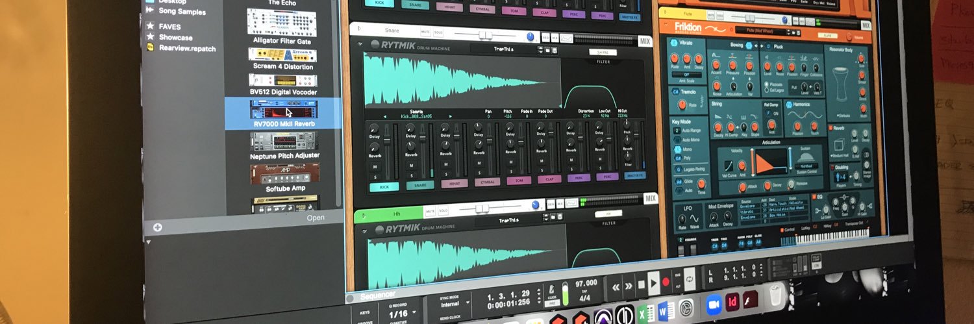Image resolution: width=974 pixels, height=324 pixels.
Task: Mute the Hh mix channel
Action: [x=429, y=211]
